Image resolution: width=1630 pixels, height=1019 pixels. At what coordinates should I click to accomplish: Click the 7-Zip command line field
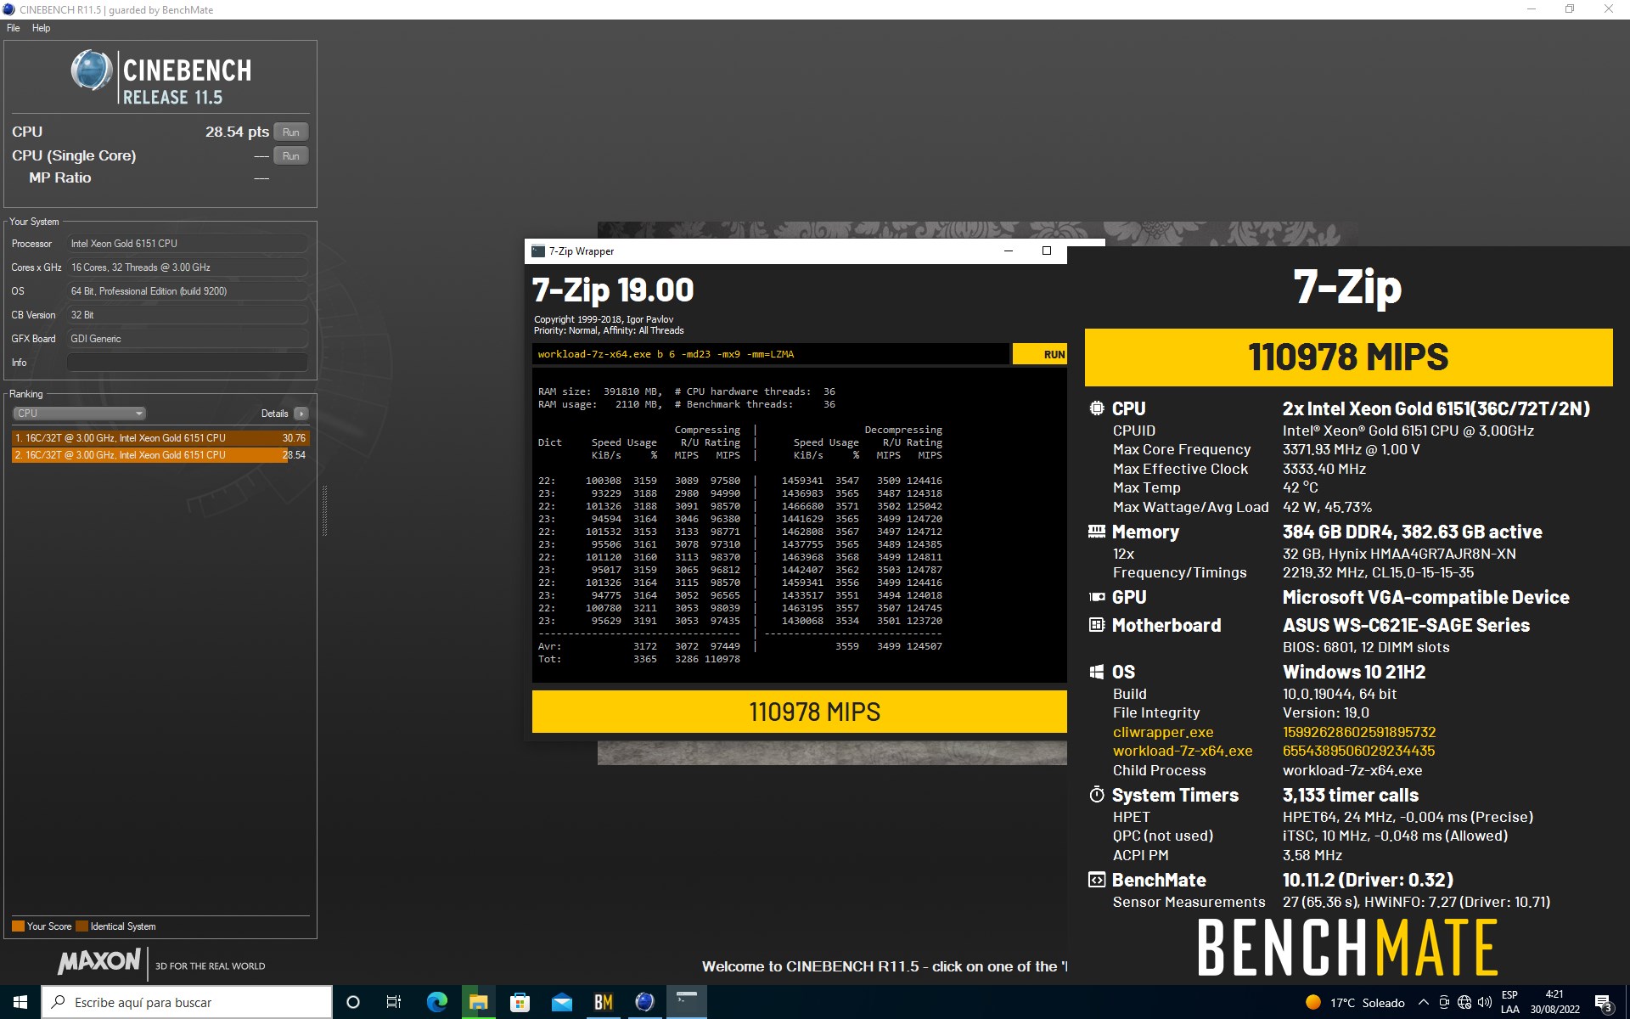(x=771, y=354)
